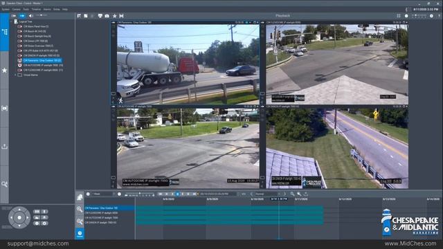The image size is (443, 249).
Task: Click the PTZ center home button
Action: [x=19, y=218]
